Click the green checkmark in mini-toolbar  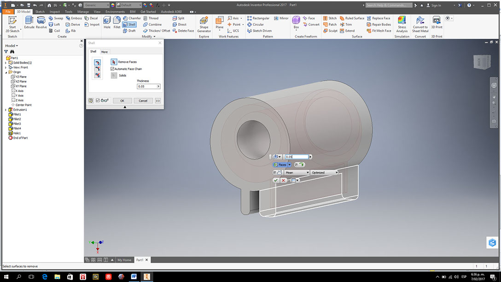pos(275,180)
